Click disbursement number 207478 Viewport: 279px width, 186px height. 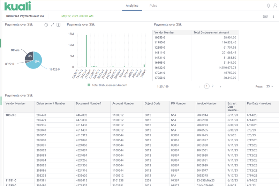coord(41,115)
